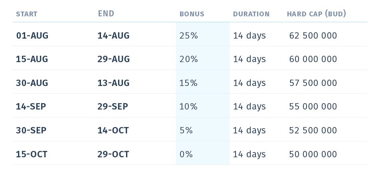Click the 20% bonus cell
The height and width of the screenshot is (178, 376).
pos(188,59)
